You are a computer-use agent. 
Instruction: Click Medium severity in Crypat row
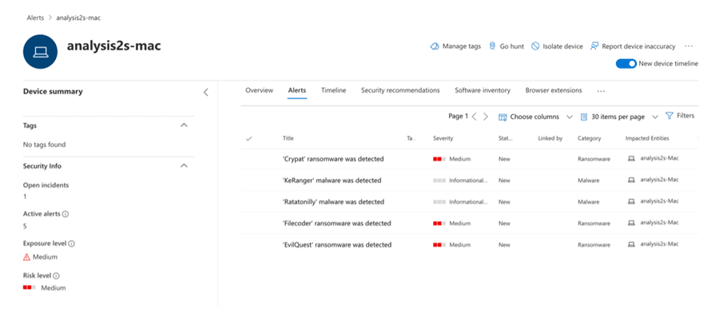point(460,159)
